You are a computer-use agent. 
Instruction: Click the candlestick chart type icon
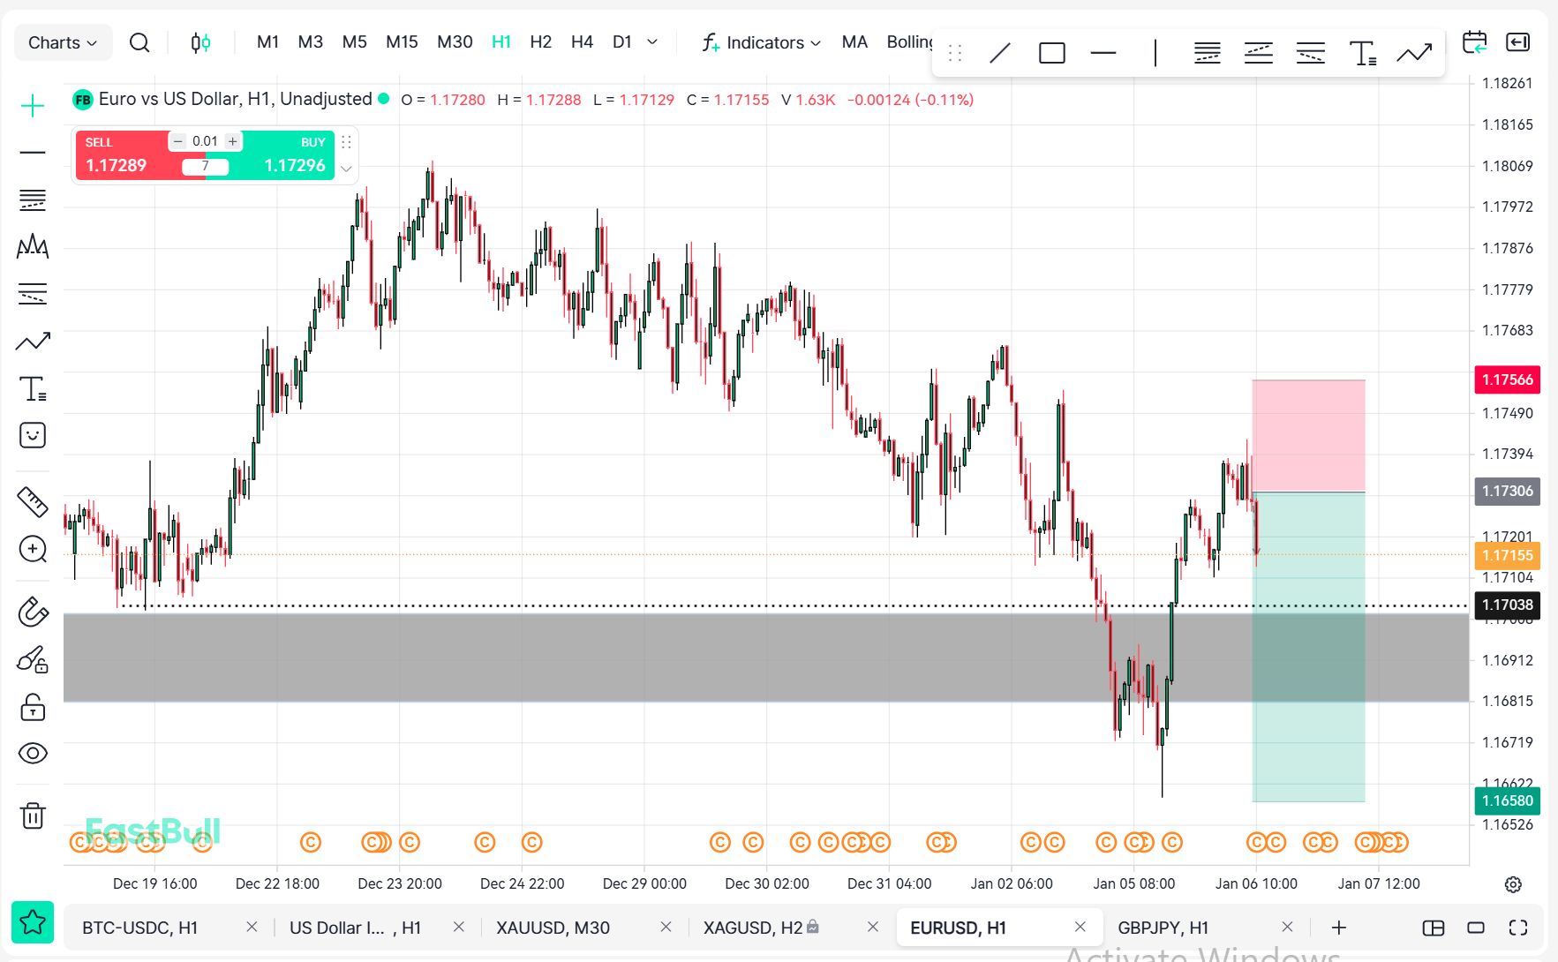[200, 42]
